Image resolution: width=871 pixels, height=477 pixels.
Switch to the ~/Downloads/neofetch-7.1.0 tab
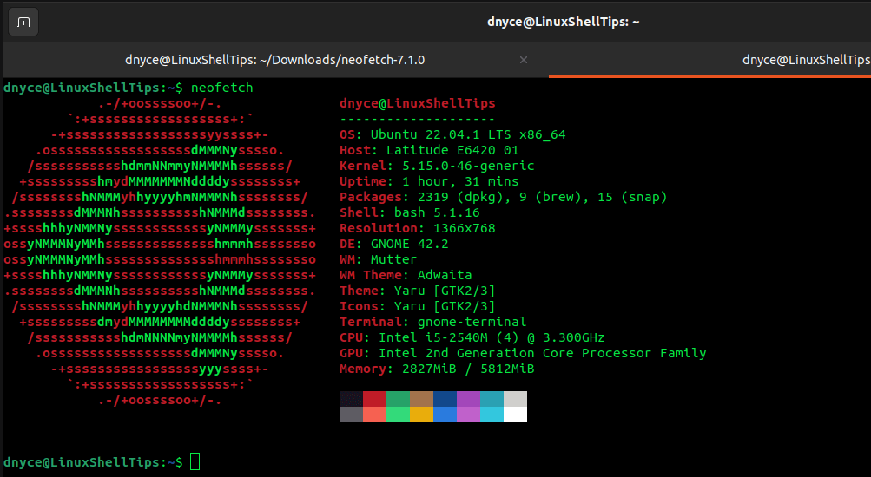point(275,60)
